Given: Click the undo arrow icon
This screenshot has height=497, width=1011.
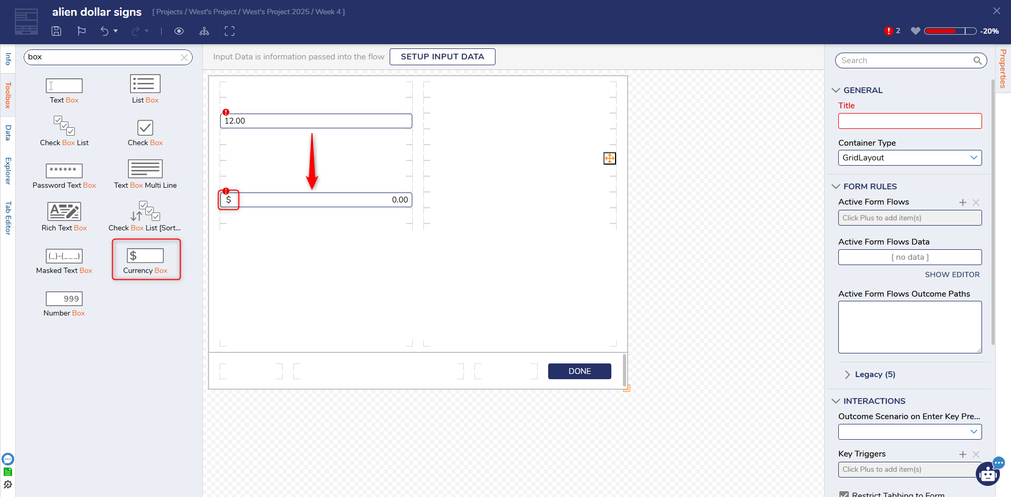Looking at the screenshot, I should point(104,32).
